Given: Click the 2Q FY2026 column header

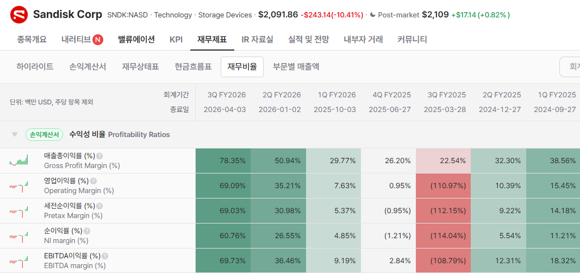Looking at the screenshot, I should [282, 95].
